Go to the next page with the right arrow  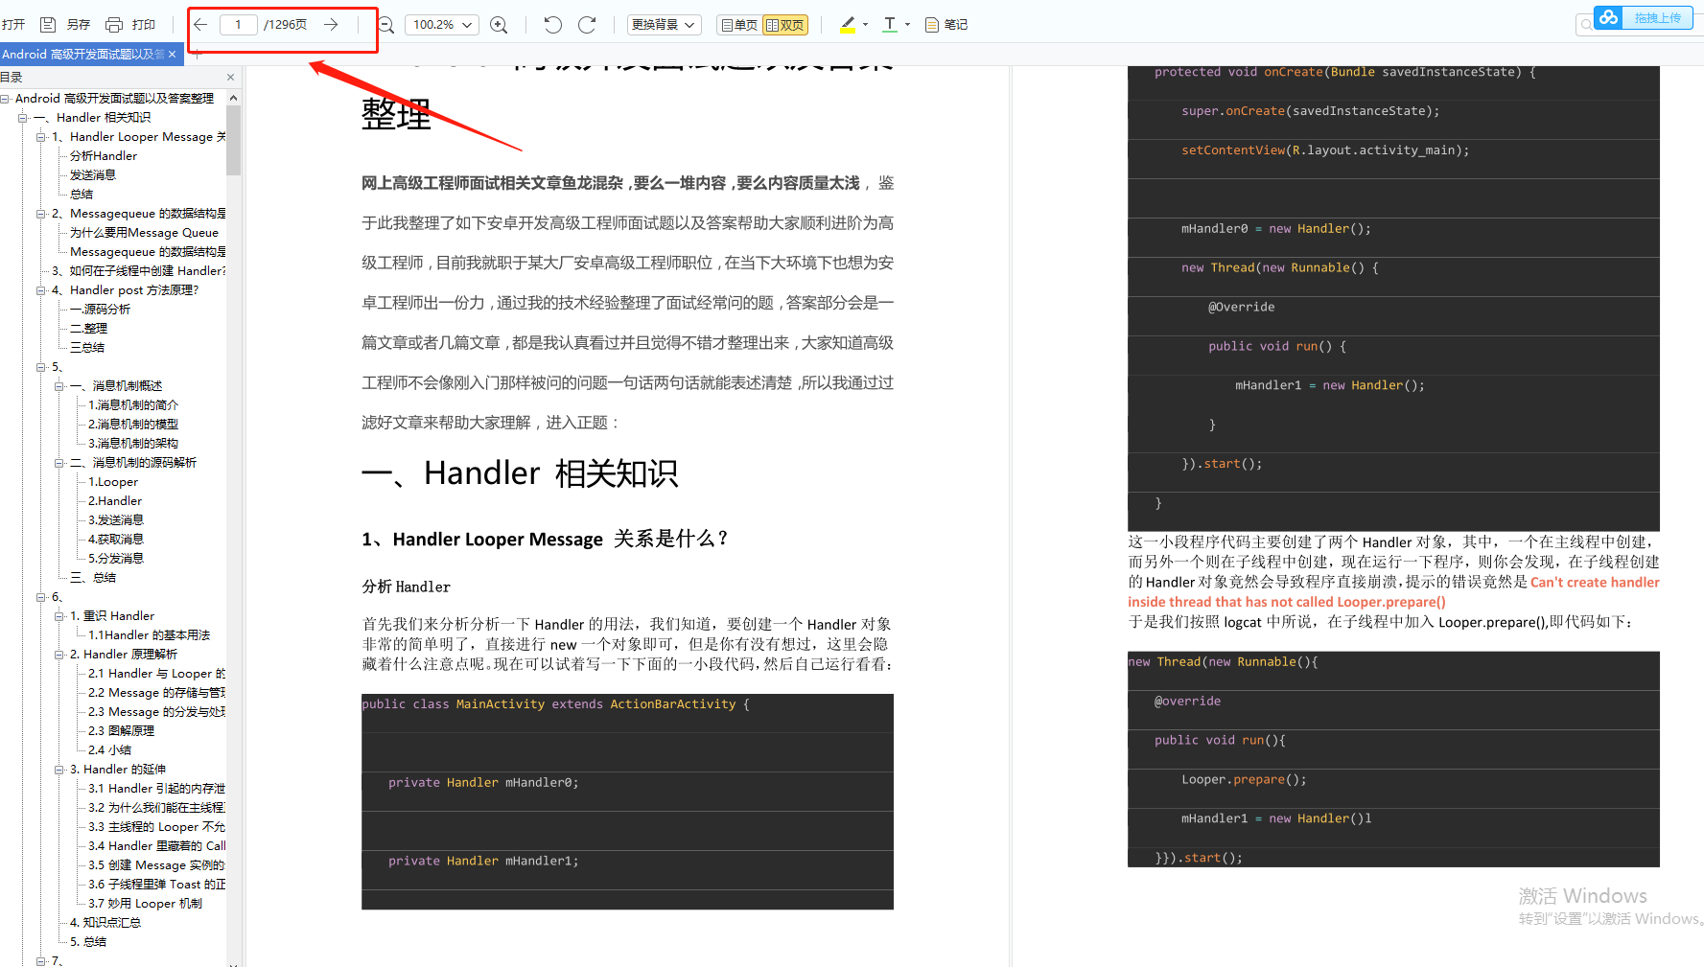pyautogui.click(x=331, y=24)
